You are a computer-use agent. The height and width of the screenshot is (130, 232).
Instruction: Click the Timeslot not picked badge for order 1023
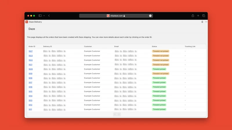161,56
